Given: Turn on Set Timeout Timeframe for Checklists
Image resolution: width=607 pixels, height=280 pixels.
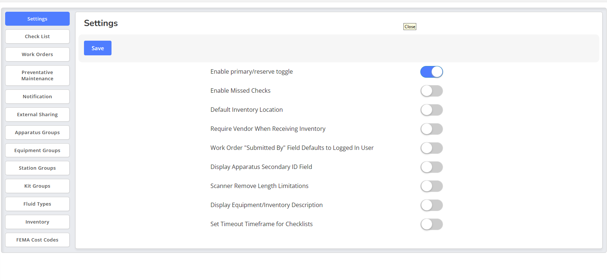Looking at the screenshot, I should tap(432, 224).
